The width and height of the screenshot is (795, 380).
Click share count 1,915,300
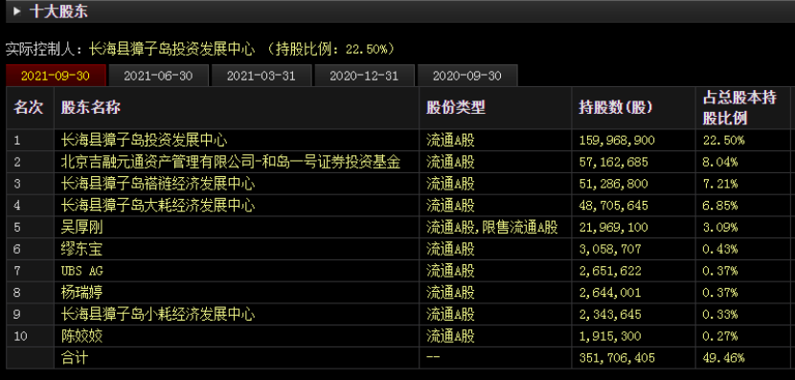610,336
